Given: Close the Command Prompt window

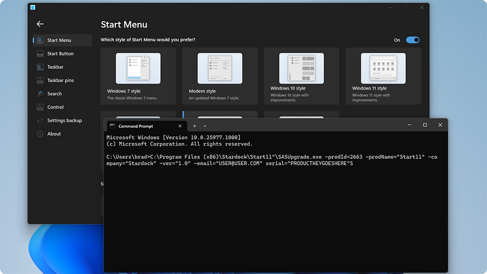Looking at the screenshot, I should tap(440, 125).
